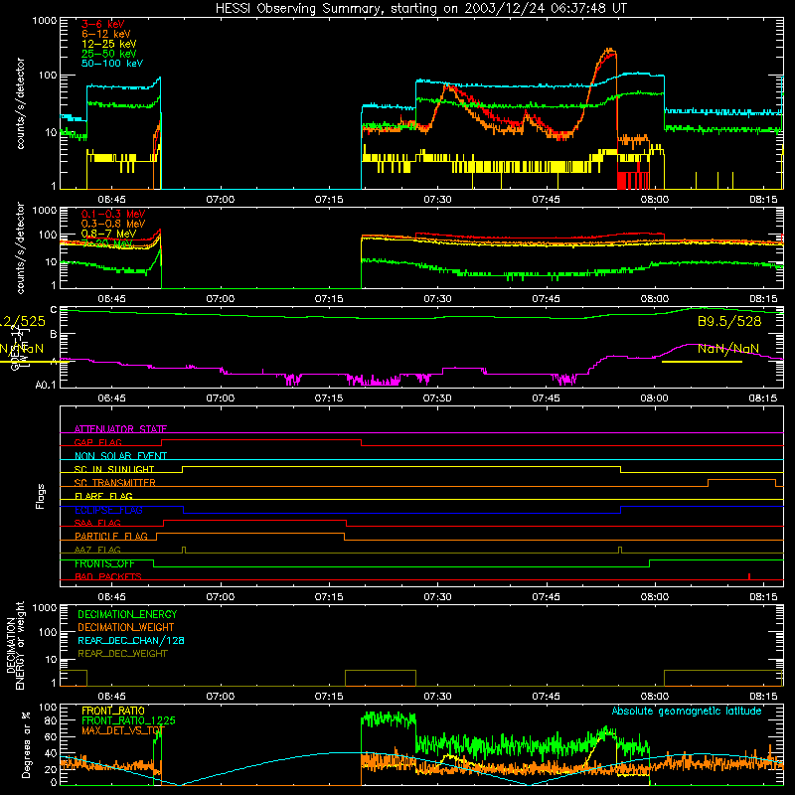The image size is (795, 795).
Task: Click the DECIMATION_ENERGY legend label
Action: pos(127,614)
